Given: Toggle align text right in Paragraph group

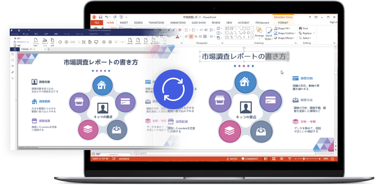Looking at the screenshot, I should 196,36.
